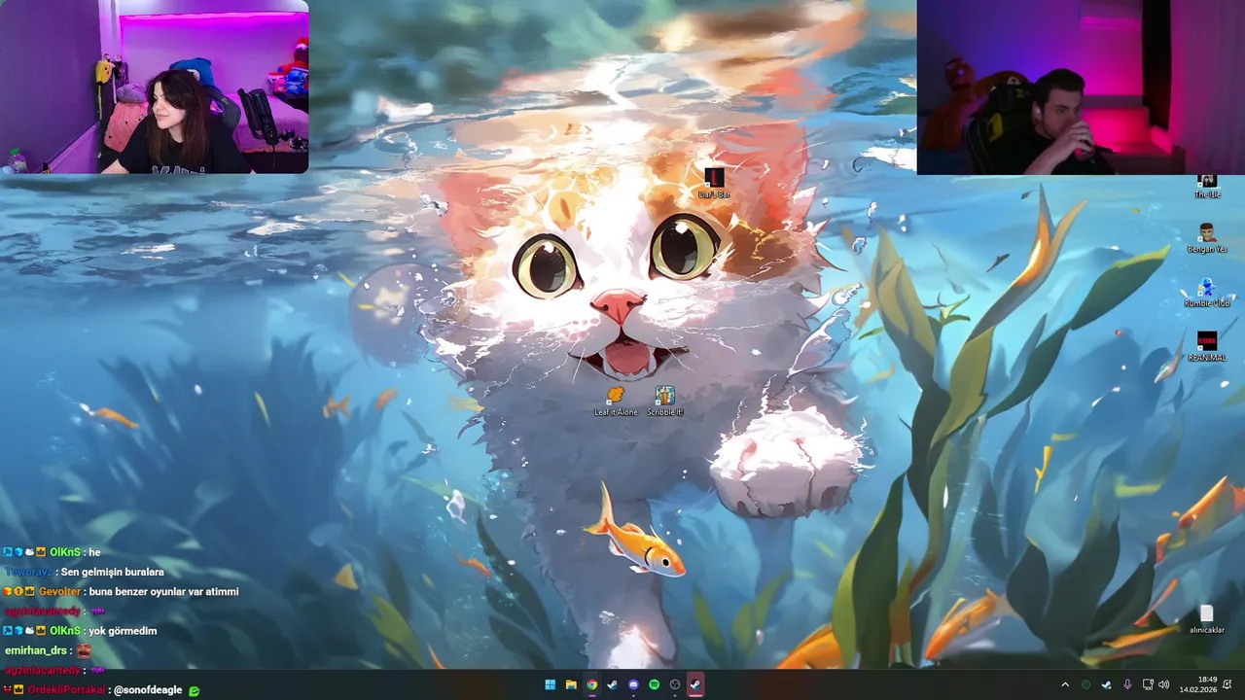The width and height of the screenshot is (1245, 700).
Task: Open the Steam system tray icon
Action: [1107, 684]
